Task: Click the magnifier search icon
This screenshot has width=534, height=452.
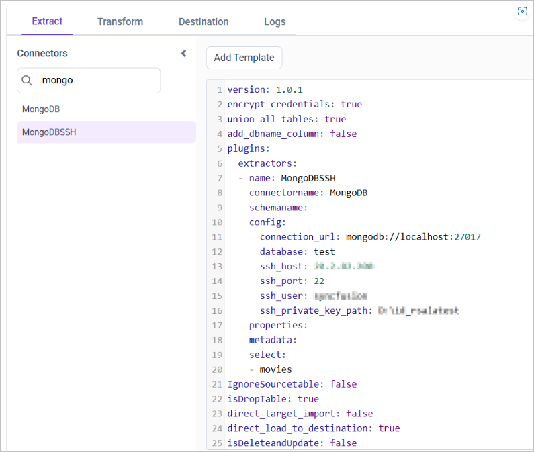Action: 27,81
